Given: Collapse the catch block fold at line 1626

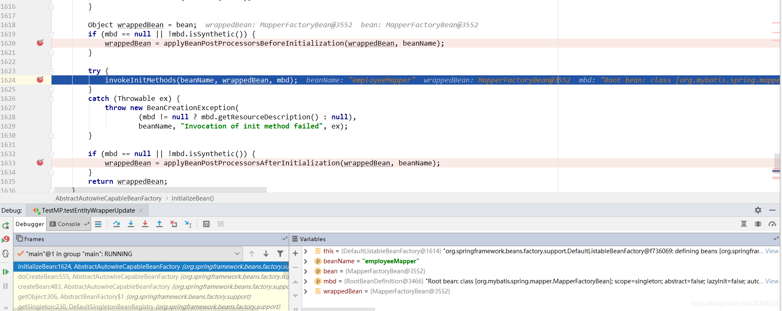Looking at the screenshot, I should point(51,99).
